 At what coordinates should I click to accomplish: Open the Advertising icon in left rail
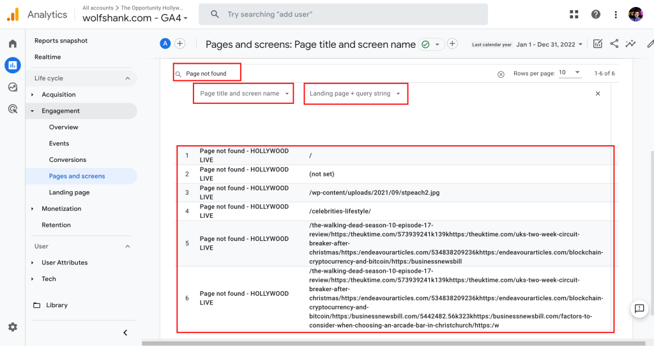click(x=13, y=109)
